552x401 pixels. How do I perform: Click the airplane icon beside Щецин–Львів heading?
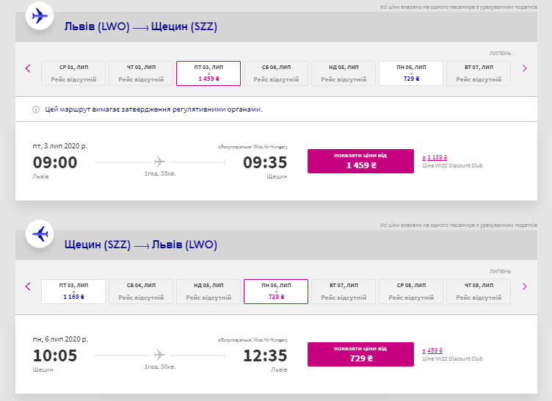pos(41,234)
